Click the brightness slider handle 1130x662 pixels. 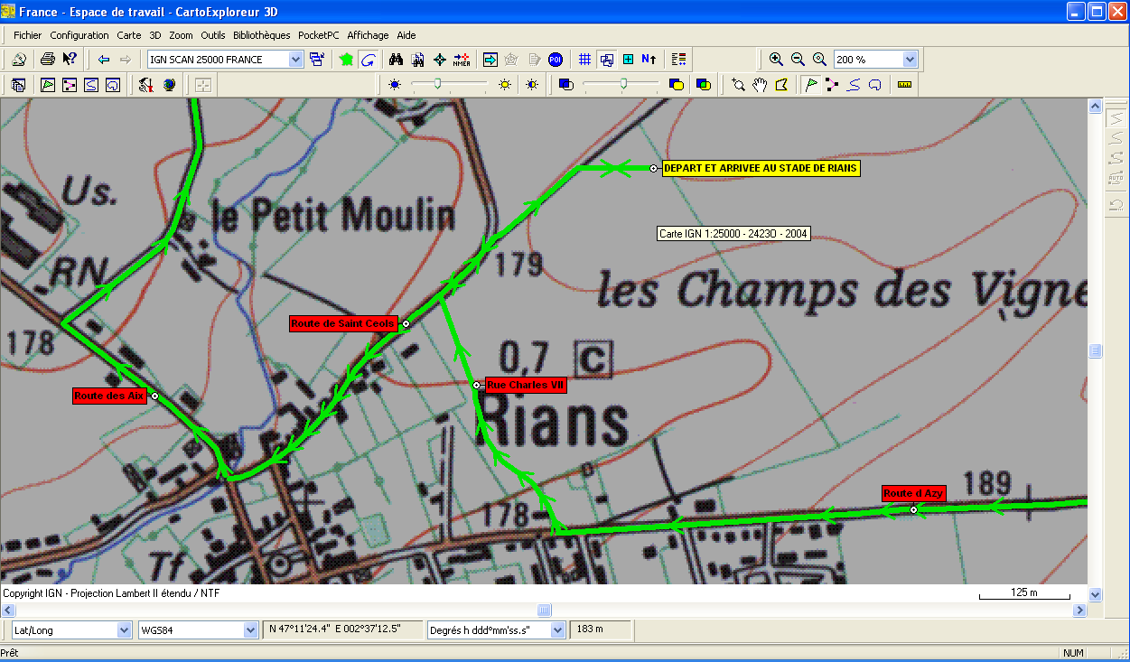coord(438,84)
